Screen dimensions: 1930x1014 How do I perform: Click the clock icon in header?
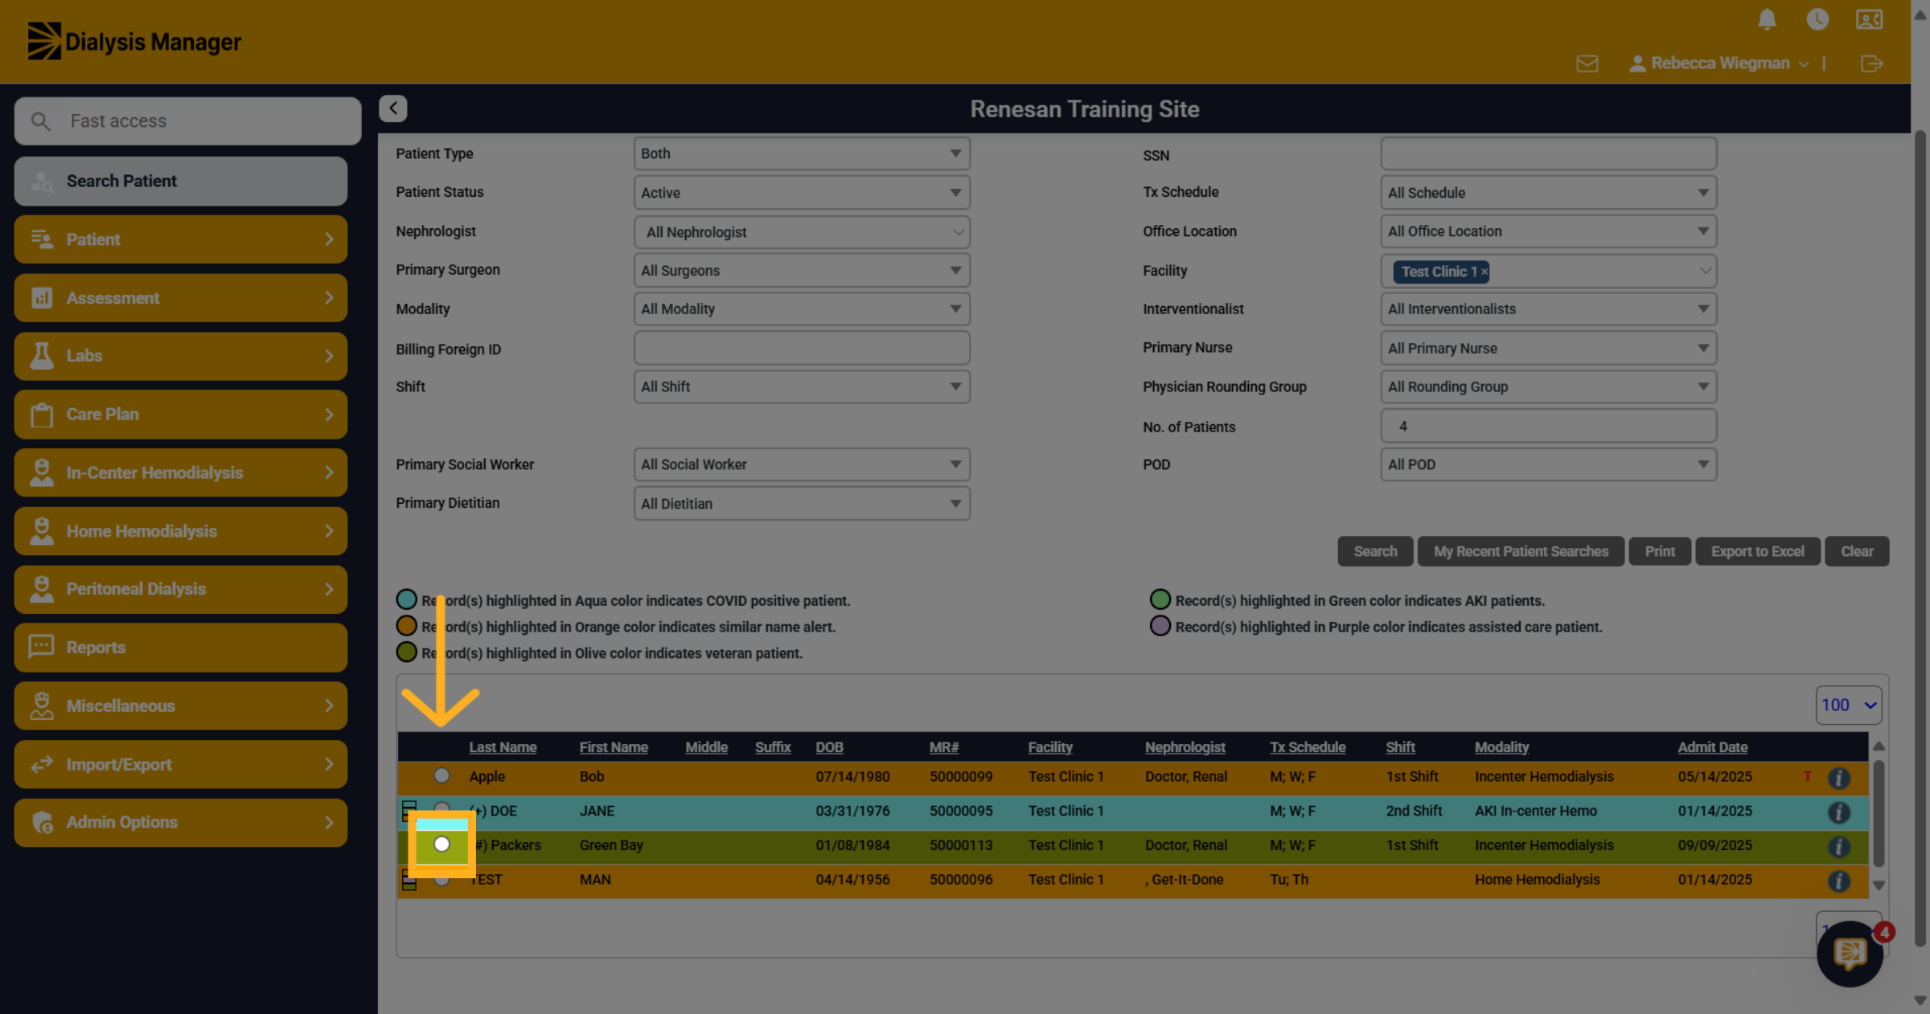pyautogui.click(x=1817, y=19)
